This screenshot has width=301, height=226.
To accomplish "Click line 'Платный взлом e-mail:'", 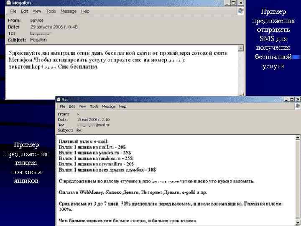I will click(84, 141).
